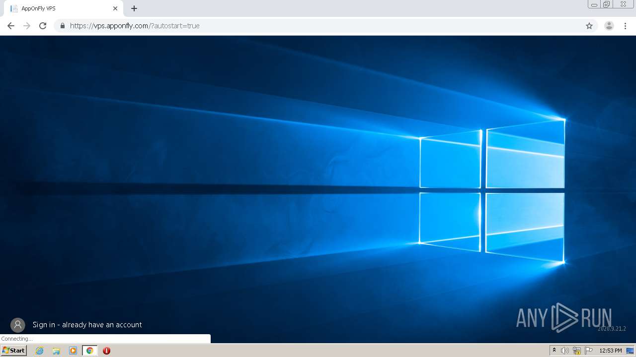Open the network tray icon
The height and width of the screenshot is (357, 636).
pyautogui.click(x=577, y=351)
